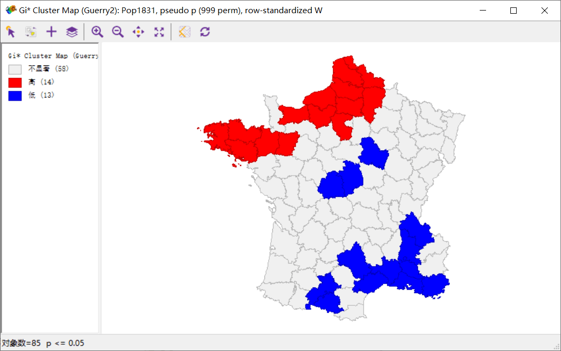
Task: Select the legend label with count 14
Action: coord(41,82)
